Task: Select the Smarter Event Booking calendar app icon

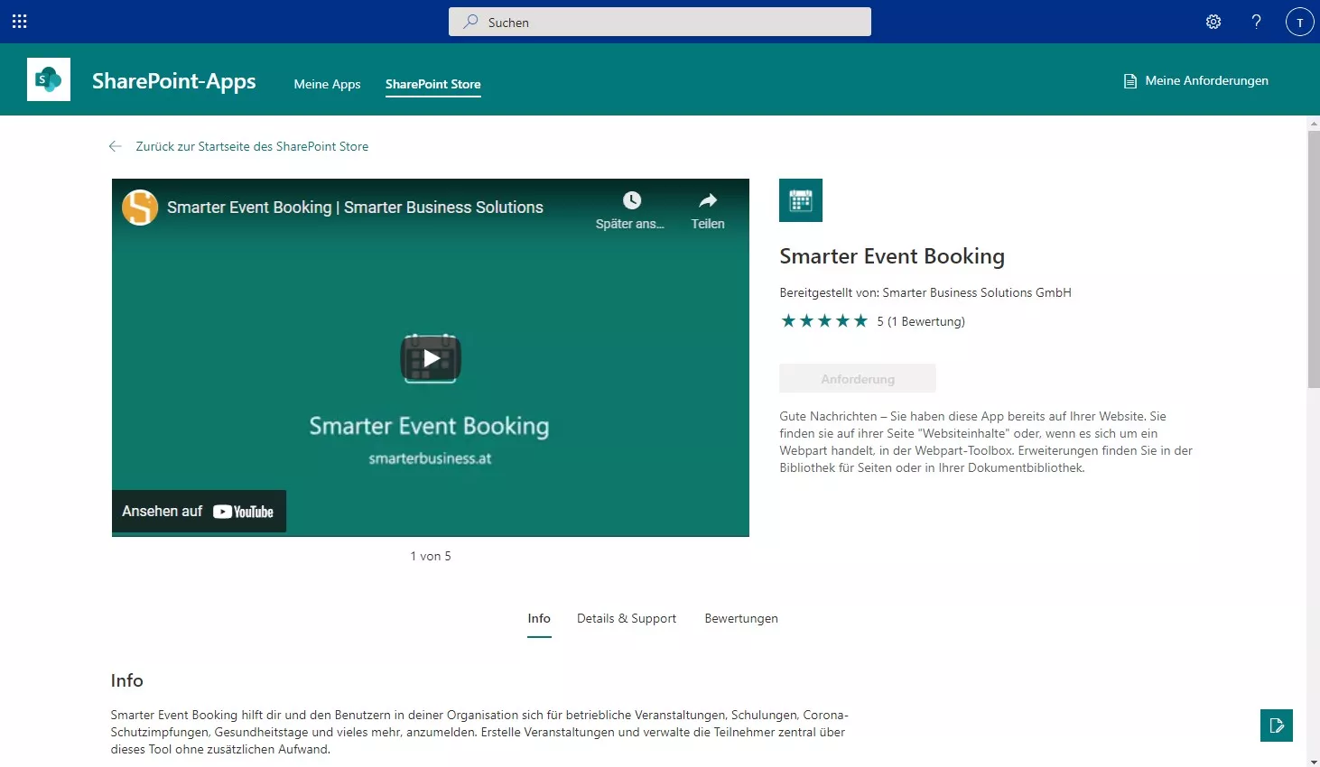Action: [x=800, y=199]
